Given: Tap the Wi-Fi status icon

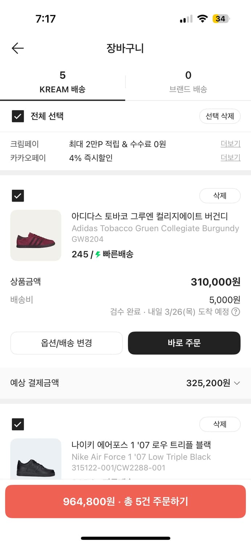Looking at the screenshot, I should [202, 19].
